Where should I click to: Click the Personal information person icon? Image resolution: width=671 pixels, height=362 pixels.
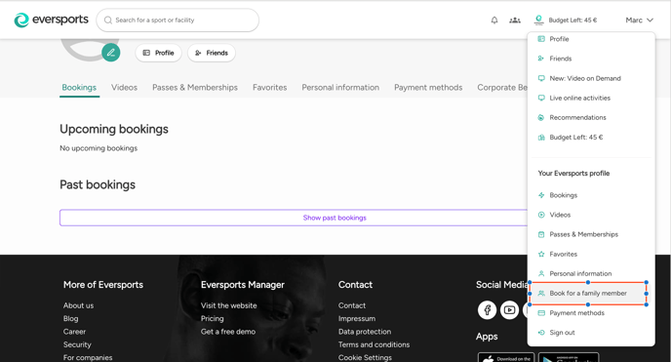(541, 273)
